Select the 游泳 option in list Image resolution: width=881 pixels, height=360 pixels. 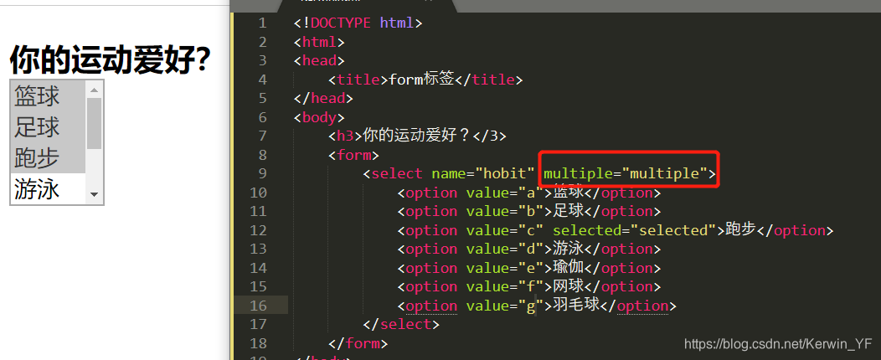pos(49,188)
